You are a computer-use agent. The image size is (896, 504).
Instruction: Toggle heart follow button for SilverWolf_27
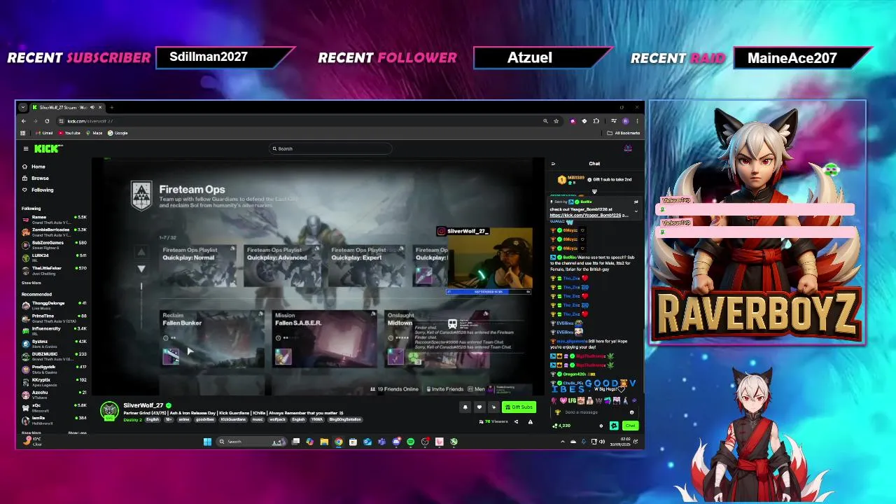click(479, 407)
